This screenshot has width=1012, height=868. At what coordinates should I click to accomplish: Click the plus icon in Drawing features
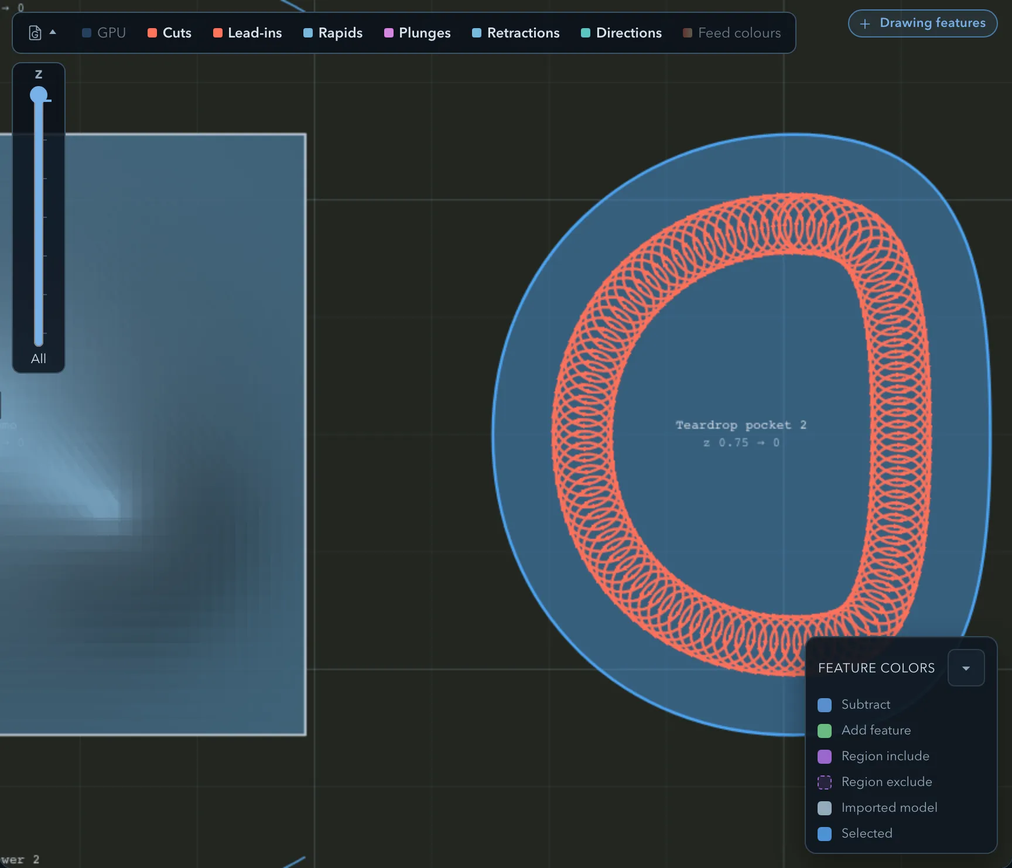tap(865, 23)
